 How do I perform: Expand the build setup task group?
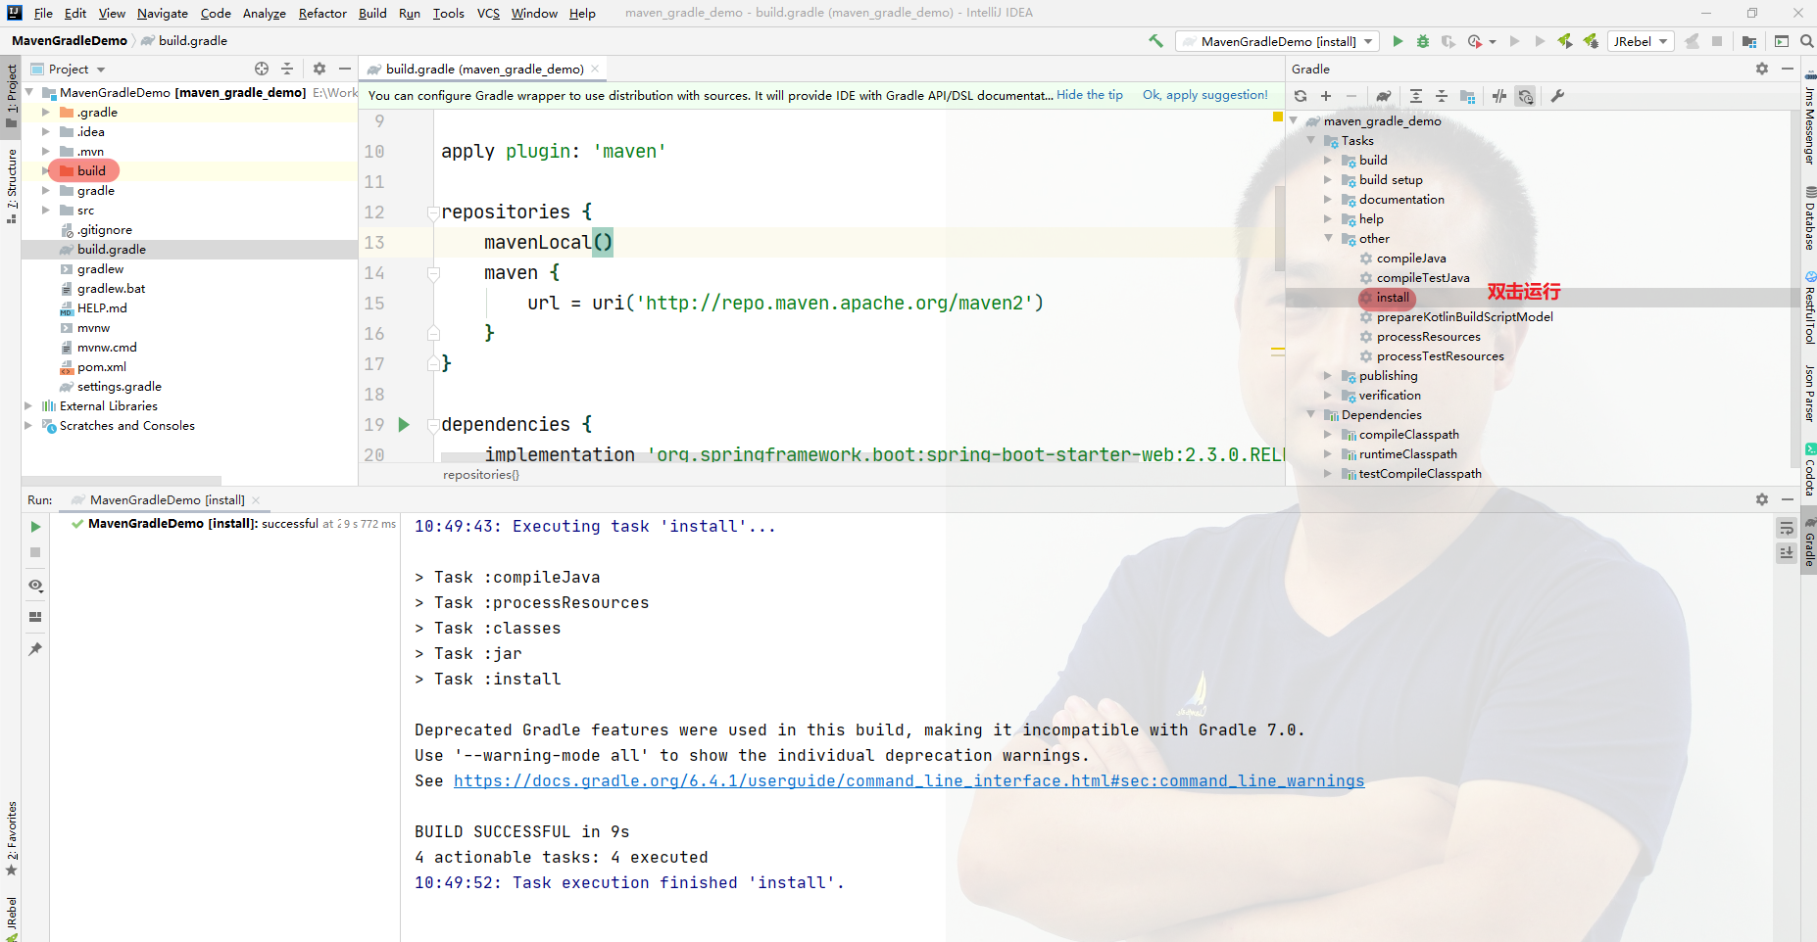(x=1328, y=179)
